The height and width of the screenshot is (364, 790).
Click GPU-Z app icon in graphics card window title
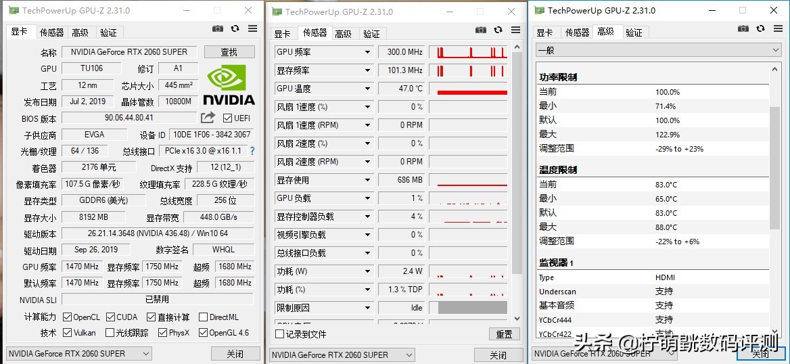(x=14, y=10)
